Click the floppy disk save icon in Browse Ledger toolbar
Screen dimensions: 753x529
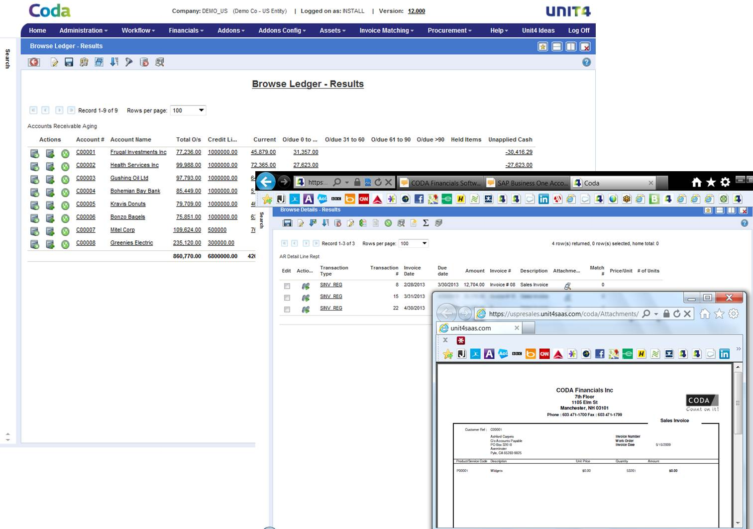pyautogui.click(x=69, y=62)
